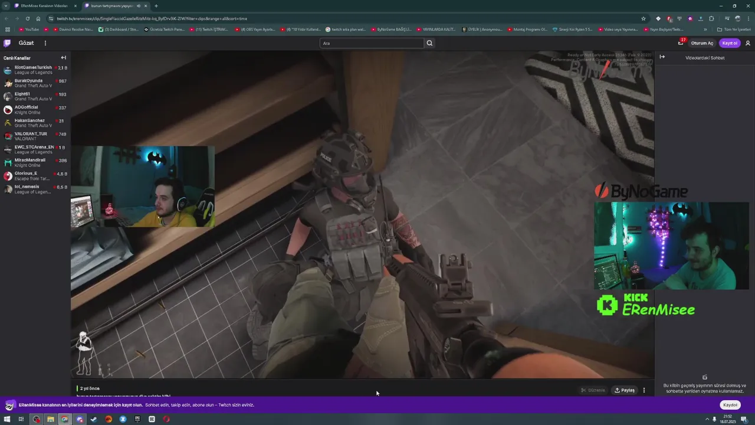755x425 pixels.
Task: Open lol_nemesis channel
Action: click(34, 189)
